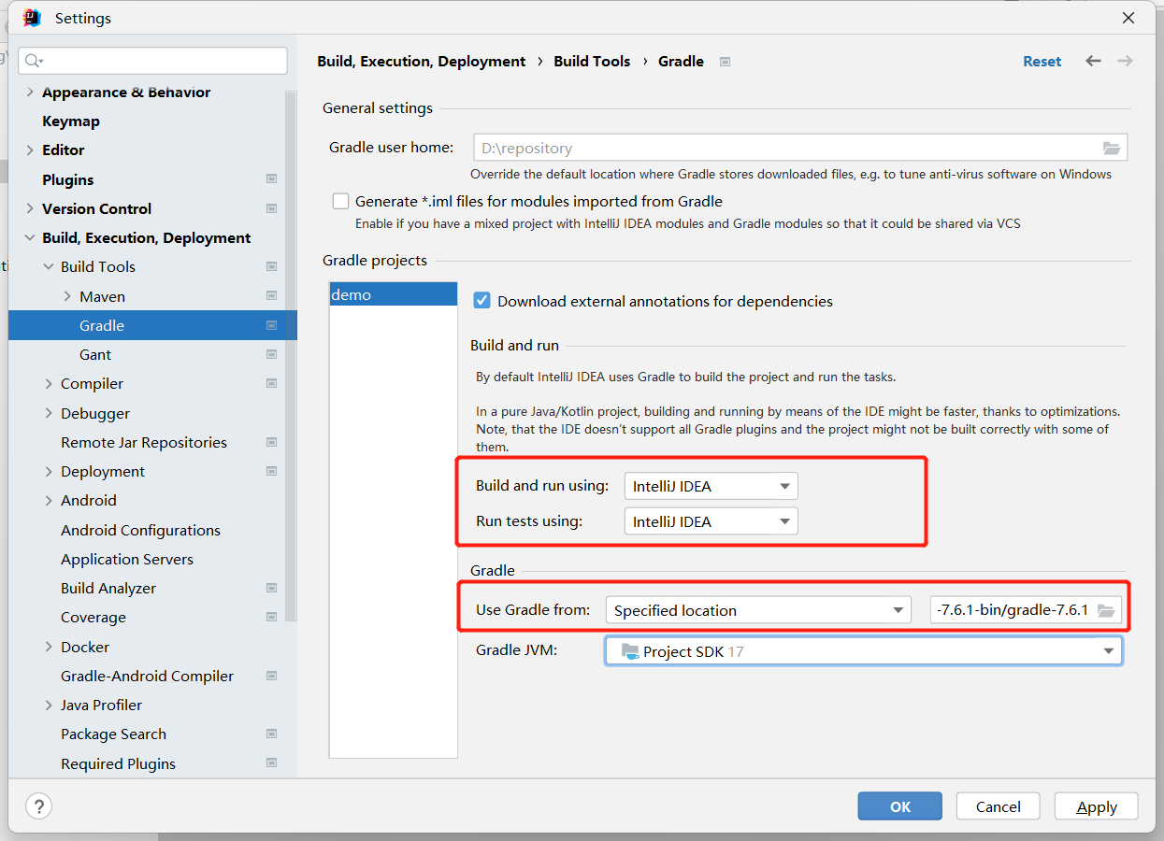Click the search magnifier icon in settings
The image size is (1164, 841).
point(33,61)
